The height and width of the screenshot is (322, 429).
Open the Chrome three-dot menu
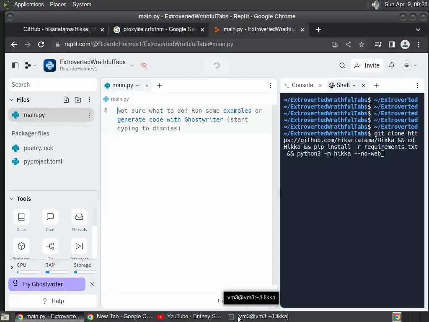coord(419,44)
